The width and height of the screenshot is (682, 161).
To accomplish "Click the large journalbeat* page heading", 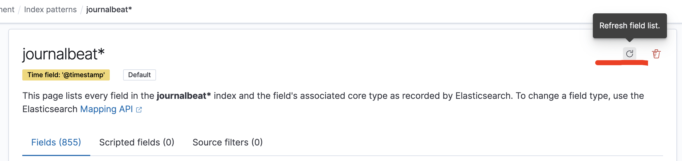I will [64, 54].
